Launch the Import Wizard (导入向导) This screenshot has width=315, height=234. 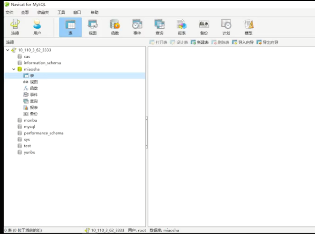pyautogui.click(x=243, y=42)
